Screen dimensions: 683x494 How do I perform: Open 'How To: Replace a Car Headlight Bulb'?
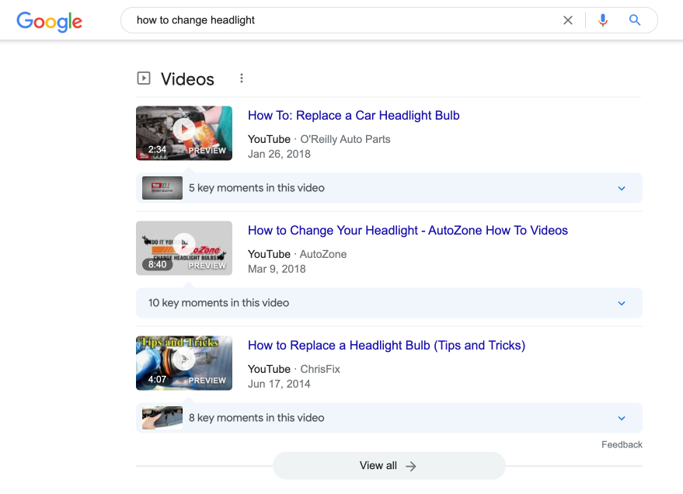pyautogui.click(x=354, y=115)
